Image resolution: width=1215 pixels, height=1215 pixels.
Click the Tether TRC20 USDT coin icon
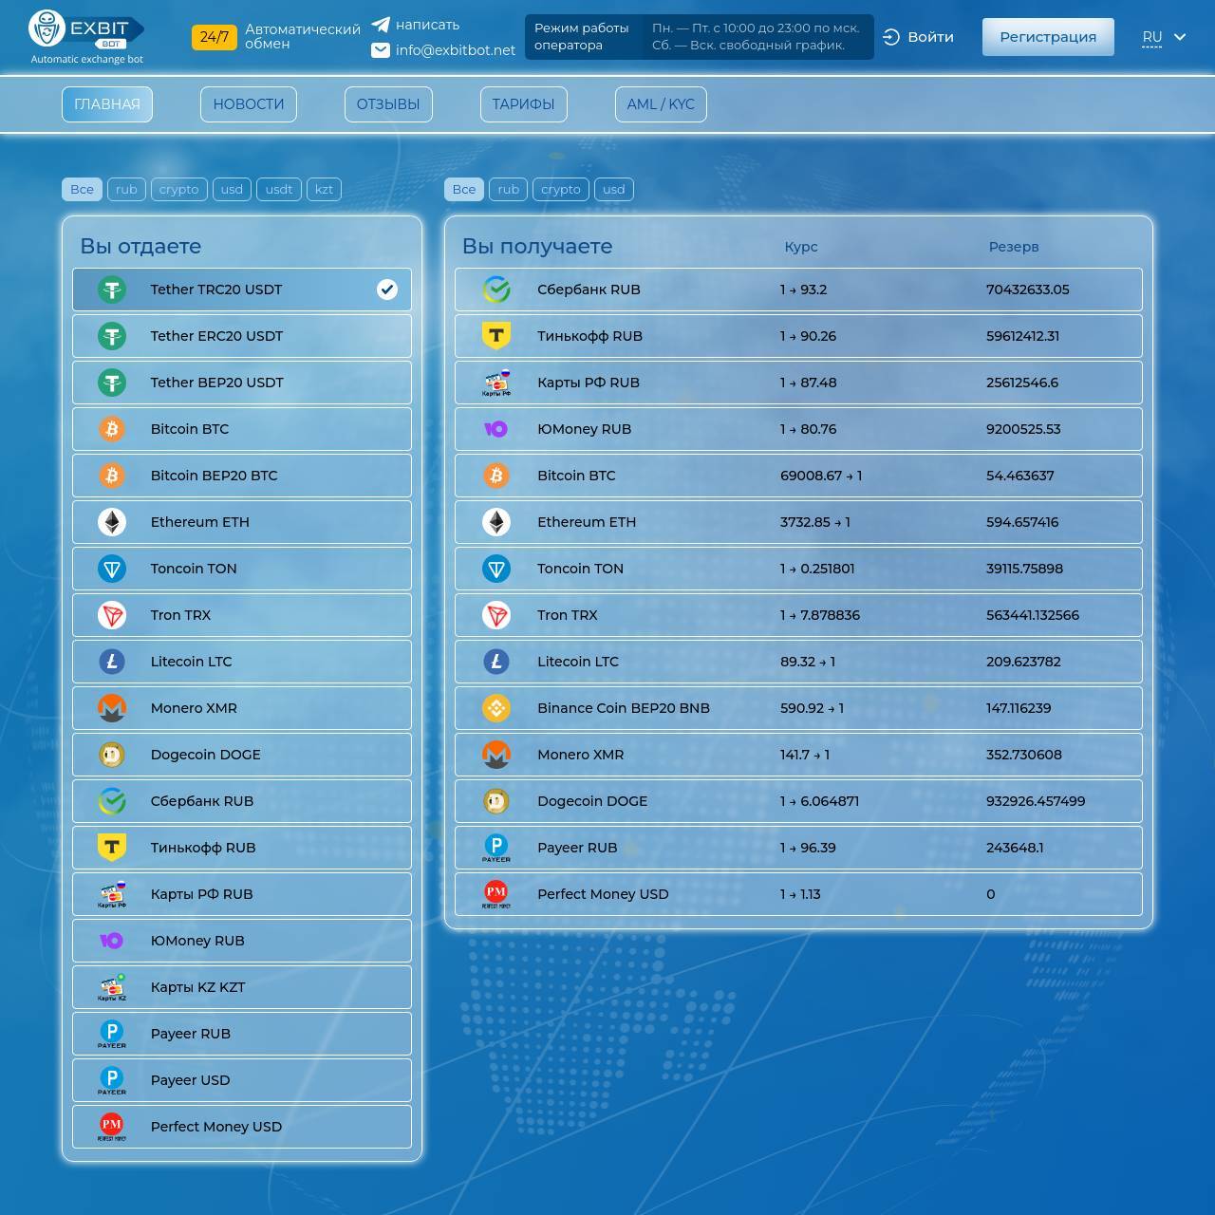pyautogui.click(x=112, y=290)
